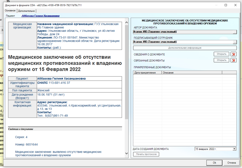This screenshot has width=242, height=168.
Task: Click the text Серия: 4
Action: [x=21, y=137]
